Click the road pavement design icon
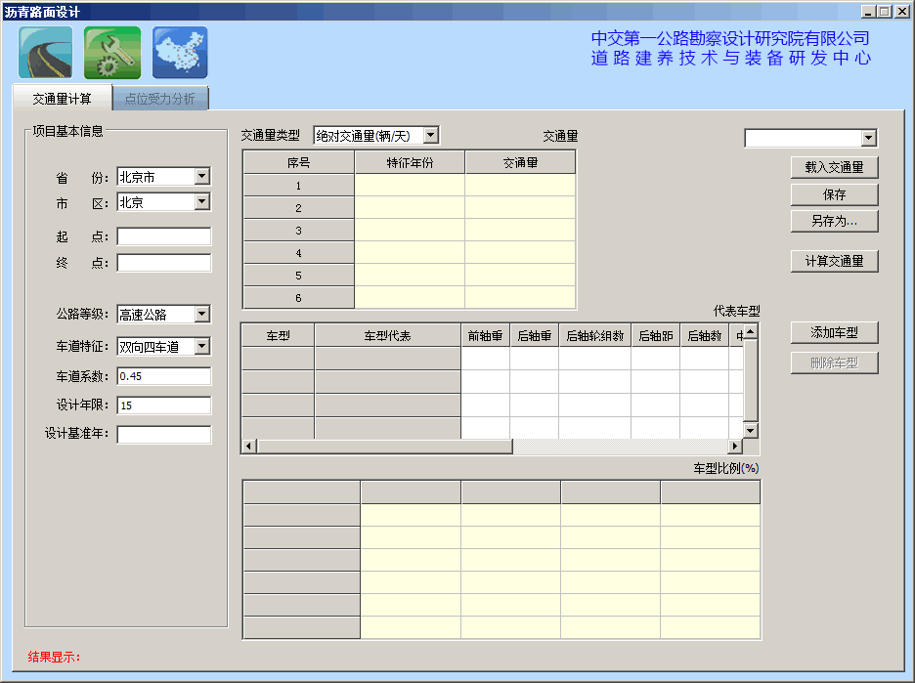The height and width of the screenshot is (683, 915). [x=46, y=53]
